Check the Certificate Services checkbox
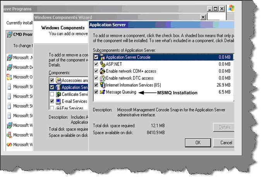 [52, 94]
